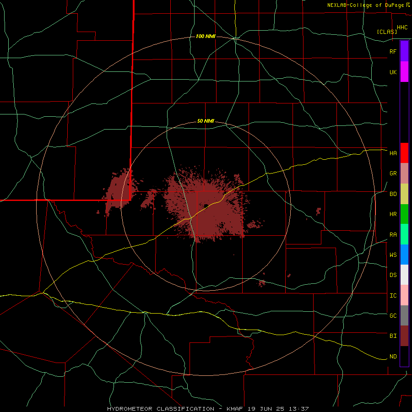
Task: Click the IC pink legend swatch
Action: click(404, 295)
